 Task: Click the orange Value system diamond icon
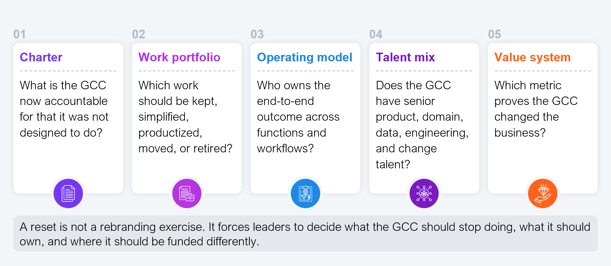(x=543, y=193)
